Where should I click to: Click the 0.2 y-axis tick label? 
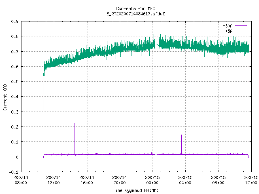(x=15, y=127)
